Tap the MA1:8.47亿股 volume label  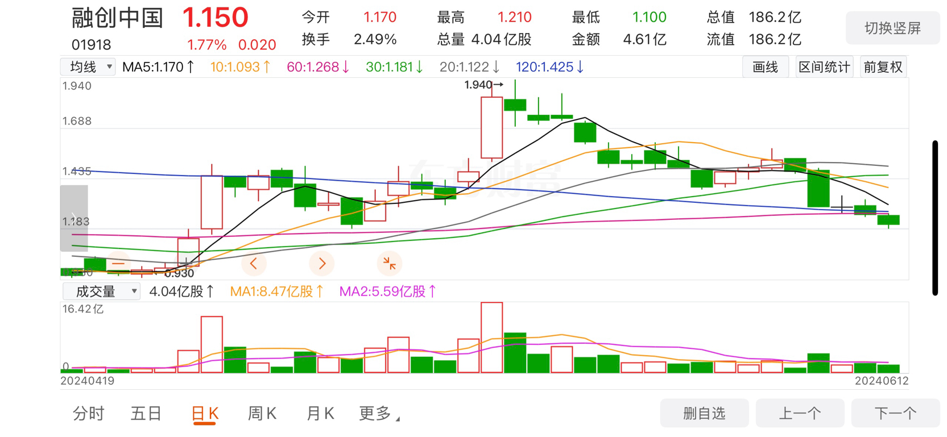(277, 292)
